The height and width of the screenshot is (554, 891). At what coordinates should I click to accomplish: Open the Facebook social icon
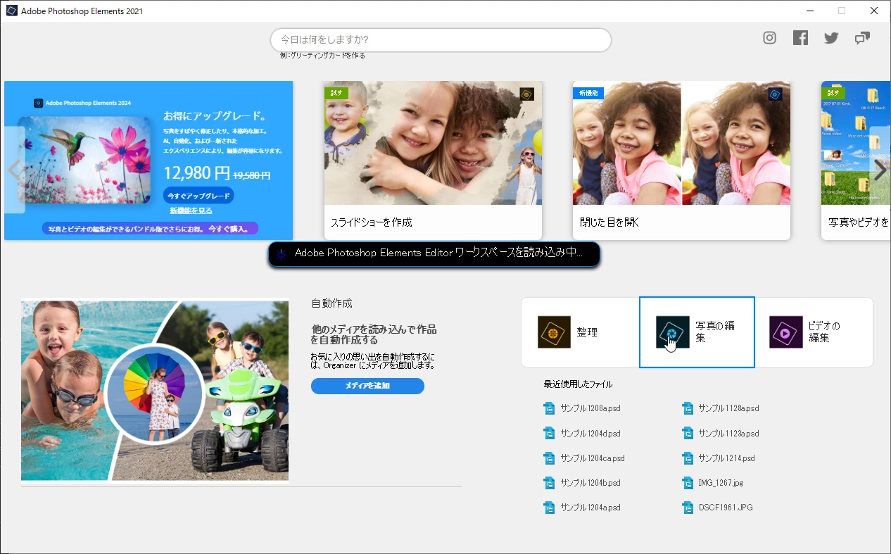click(800, 38)
